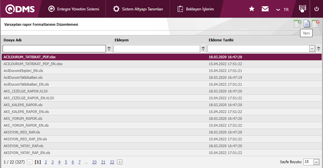Click the delete record icon

(x=315, y=24)
